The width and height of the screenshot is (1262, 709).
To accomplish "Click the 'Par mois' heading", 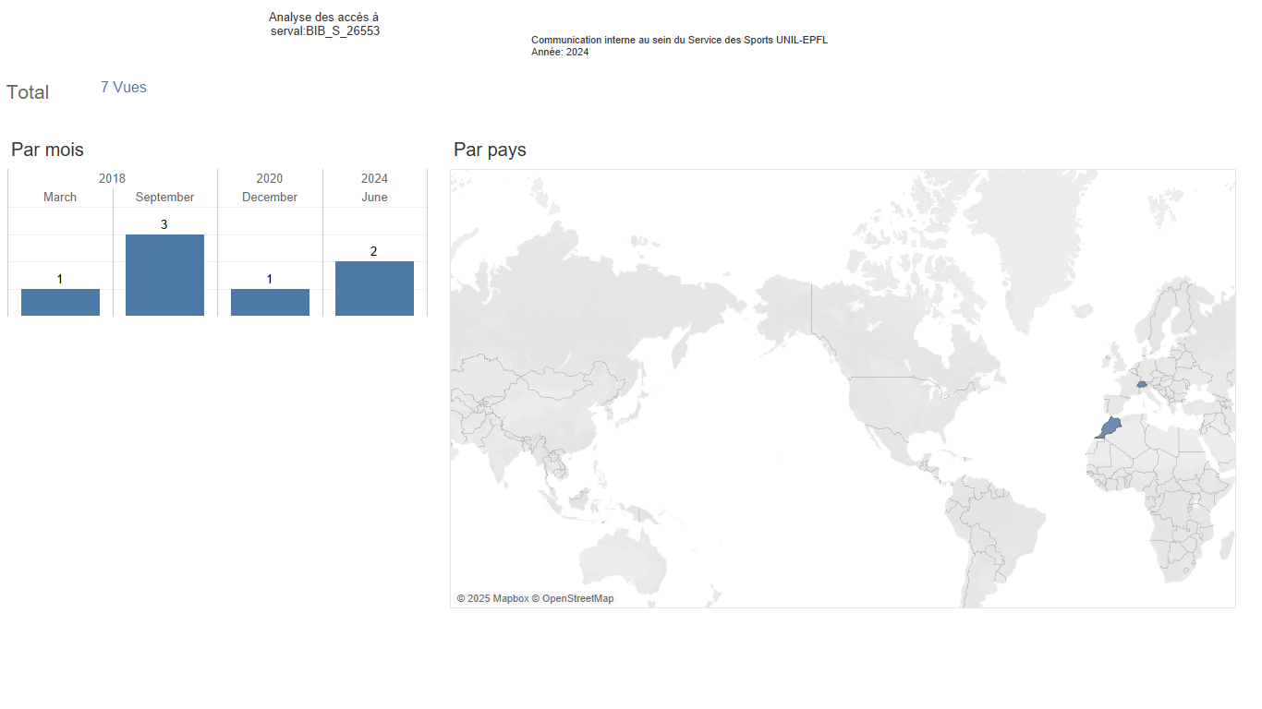I will click(47, 150).
